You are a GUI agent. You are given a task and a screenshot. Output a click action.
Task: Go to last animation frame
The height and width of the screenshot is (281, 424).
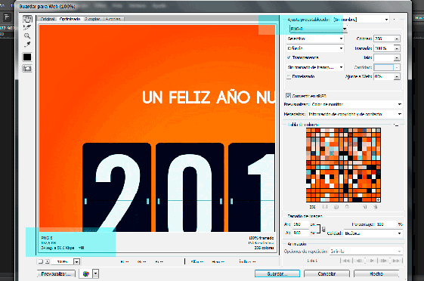tap(396, 261)
